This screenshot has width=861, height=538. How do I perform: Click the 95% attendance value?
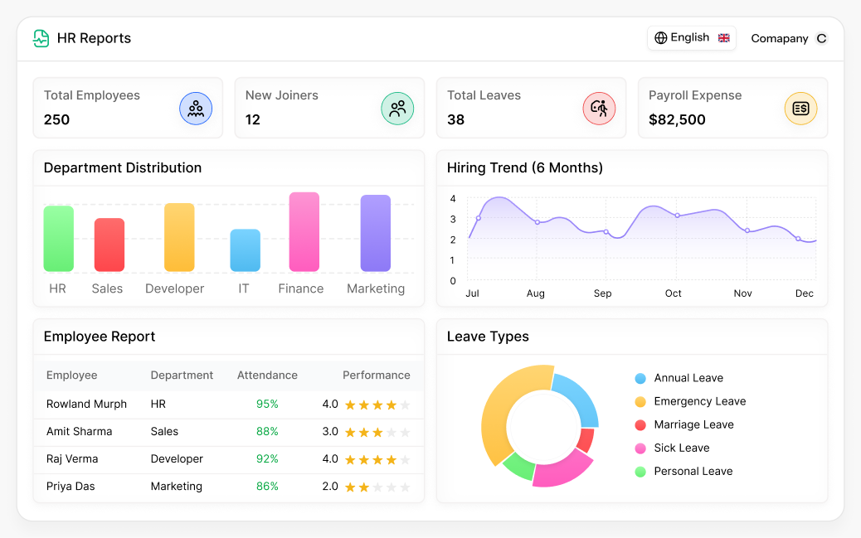(267, 404)
